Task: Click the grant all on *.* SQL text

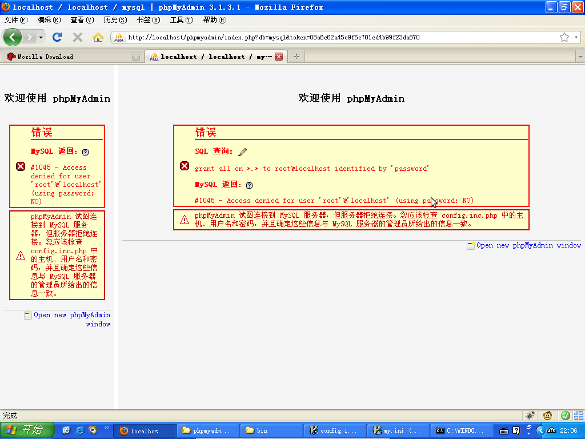Action: point(311,169)
